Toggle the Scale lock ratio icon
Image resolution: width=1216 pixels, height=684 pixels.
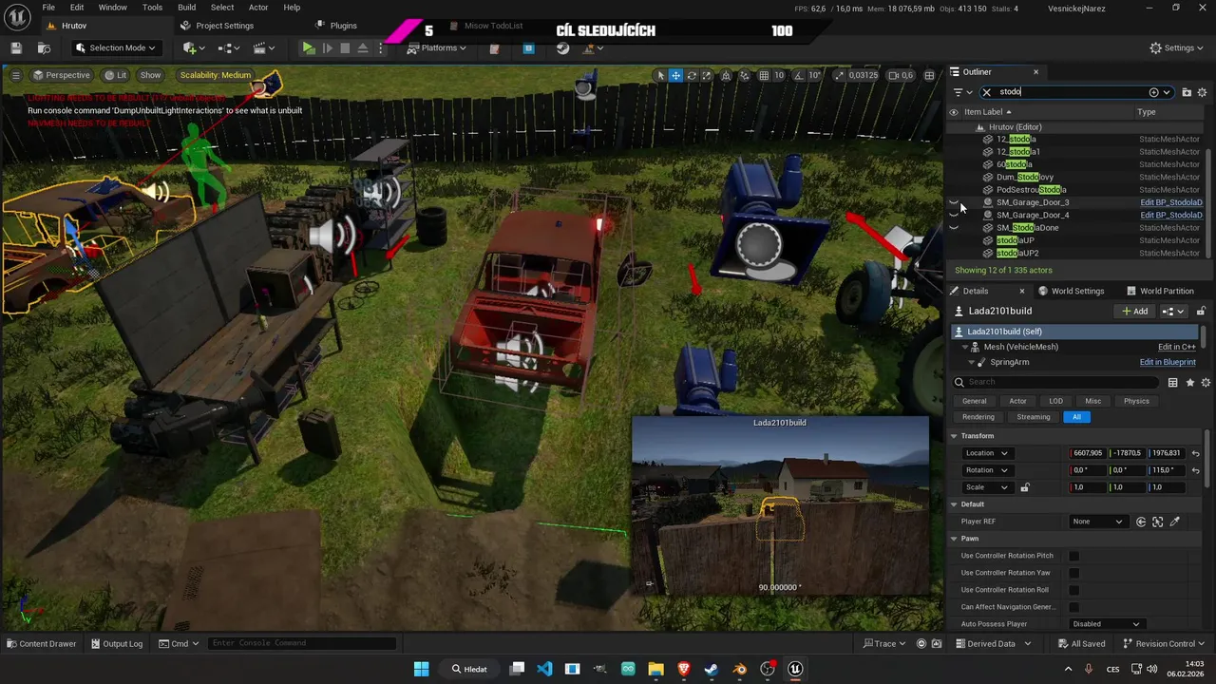[1024, 487]
